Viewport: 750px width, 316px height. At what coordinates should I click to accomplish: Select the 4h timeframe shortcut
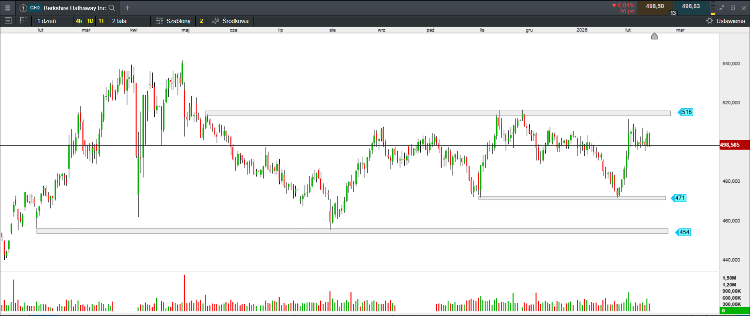pos(79,21)
